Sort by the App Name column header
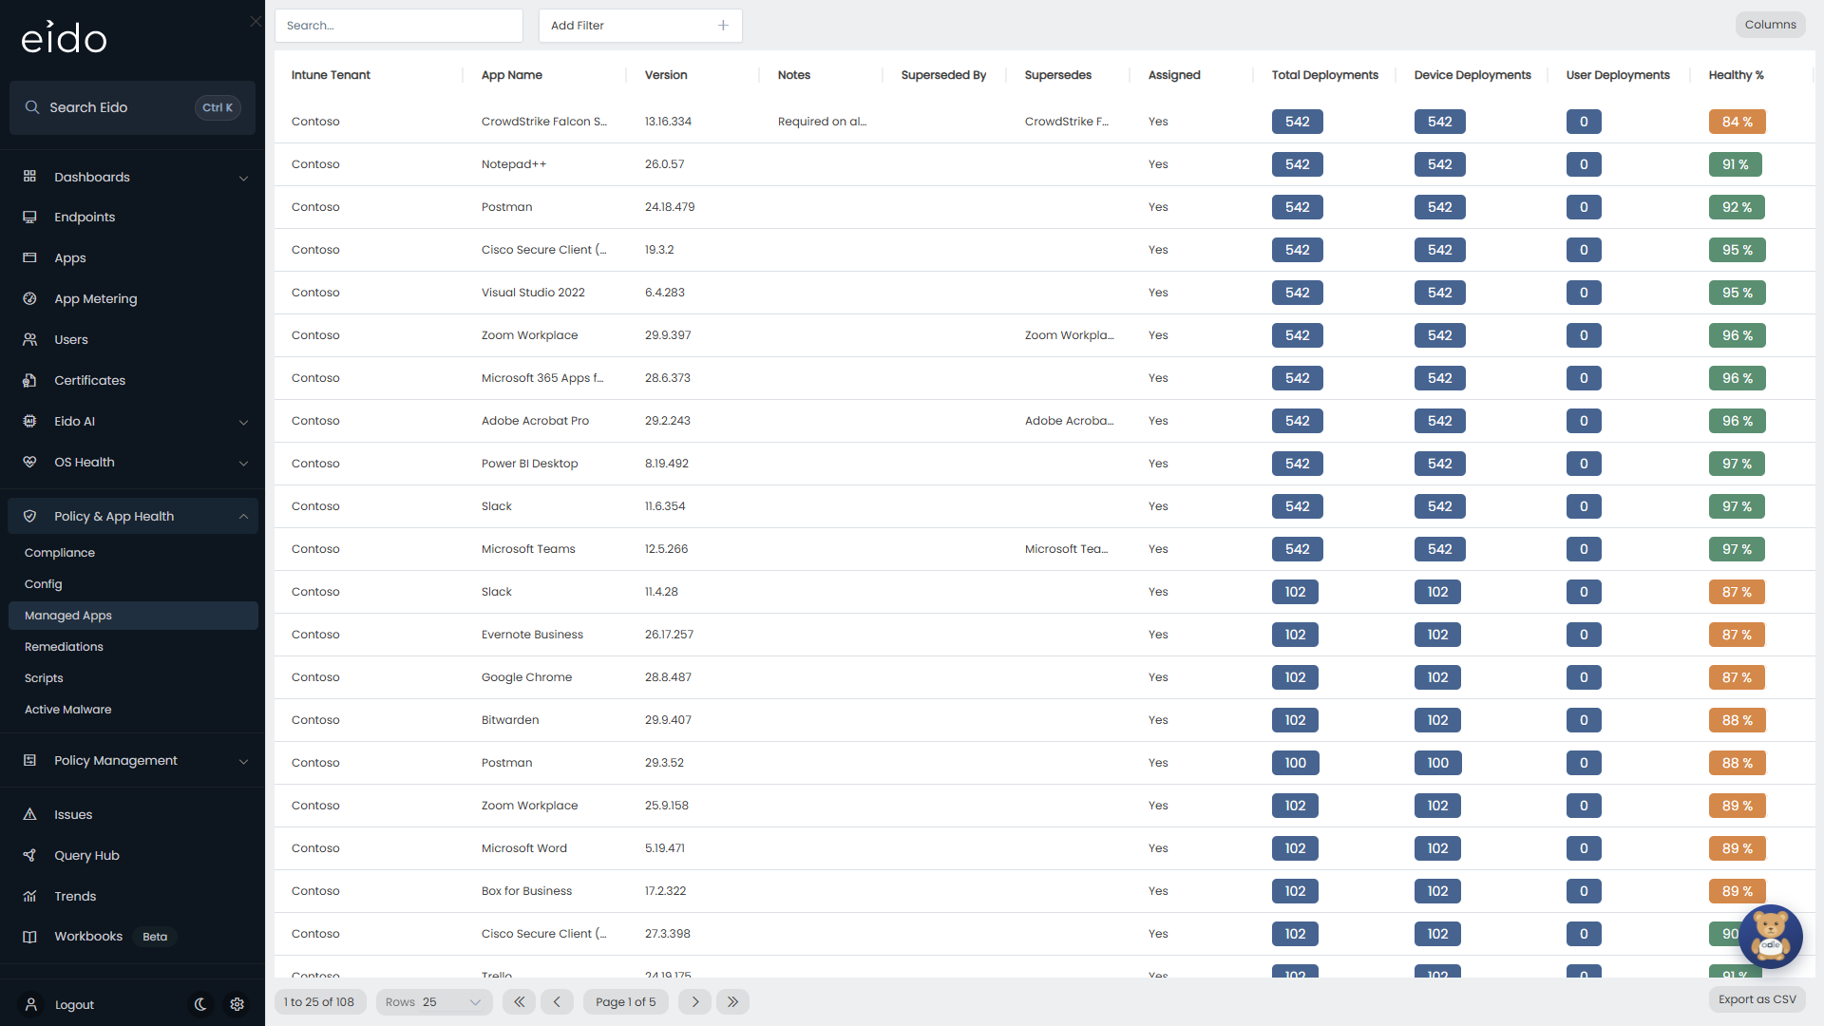The width and height of the screenshot is (1824, 1026). [511, 75]
